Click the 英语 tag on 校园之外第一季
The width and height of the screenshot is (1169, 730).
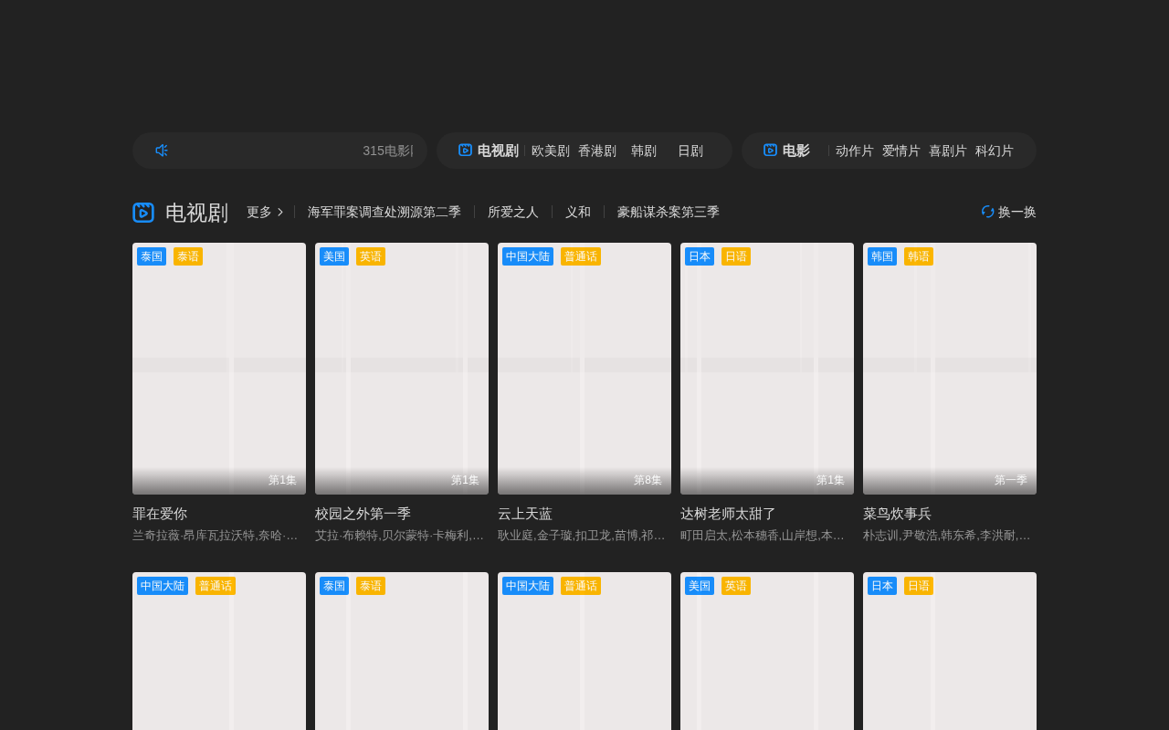(x=371, y=256)
